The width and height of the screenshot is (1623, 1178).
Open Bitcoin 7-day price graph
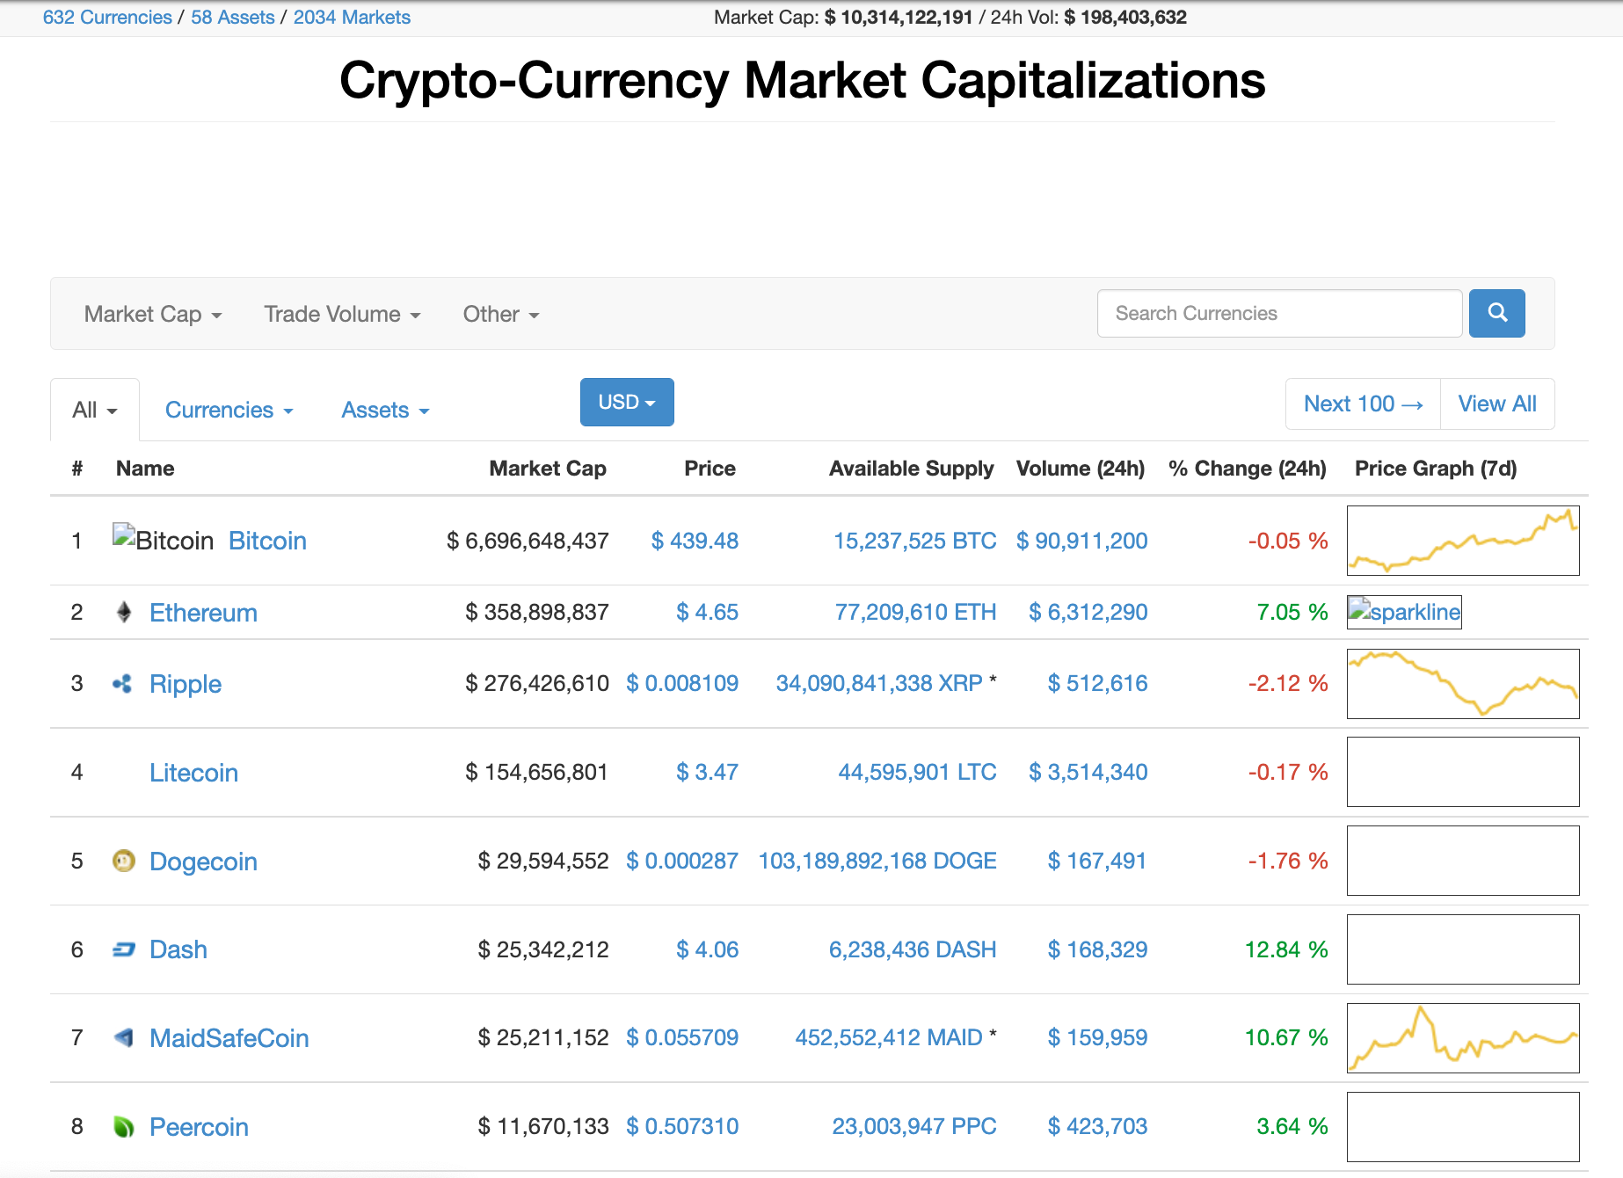[1463, 541]
